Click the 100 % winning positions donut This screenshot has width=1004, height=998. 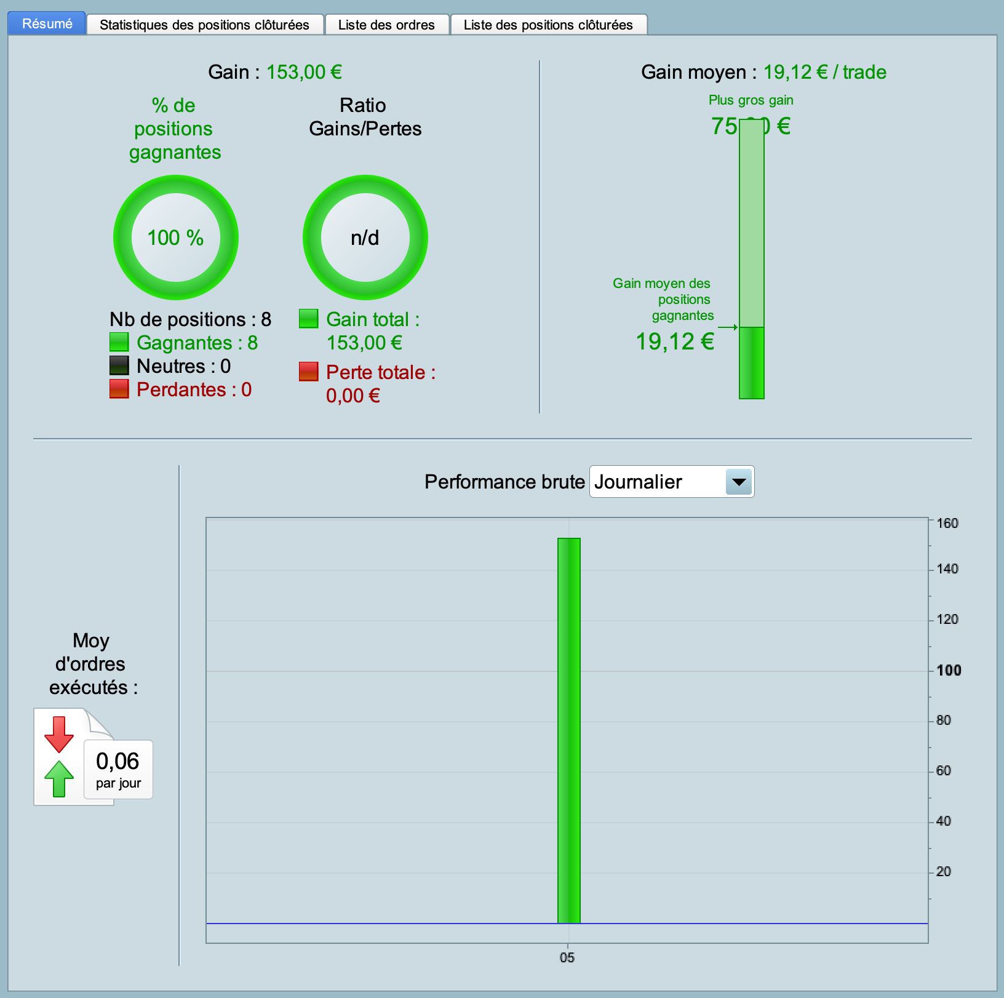pyautogui.click(x=176, y=238)
